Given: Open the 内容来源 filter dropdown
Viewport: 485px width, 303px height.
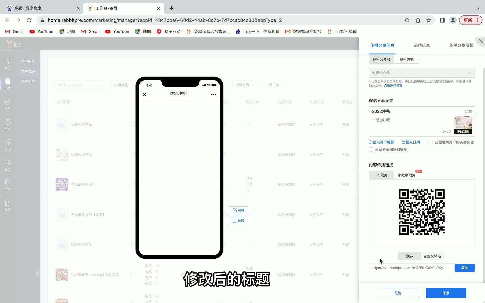Looking at the screenshot, I should point(244,85).
